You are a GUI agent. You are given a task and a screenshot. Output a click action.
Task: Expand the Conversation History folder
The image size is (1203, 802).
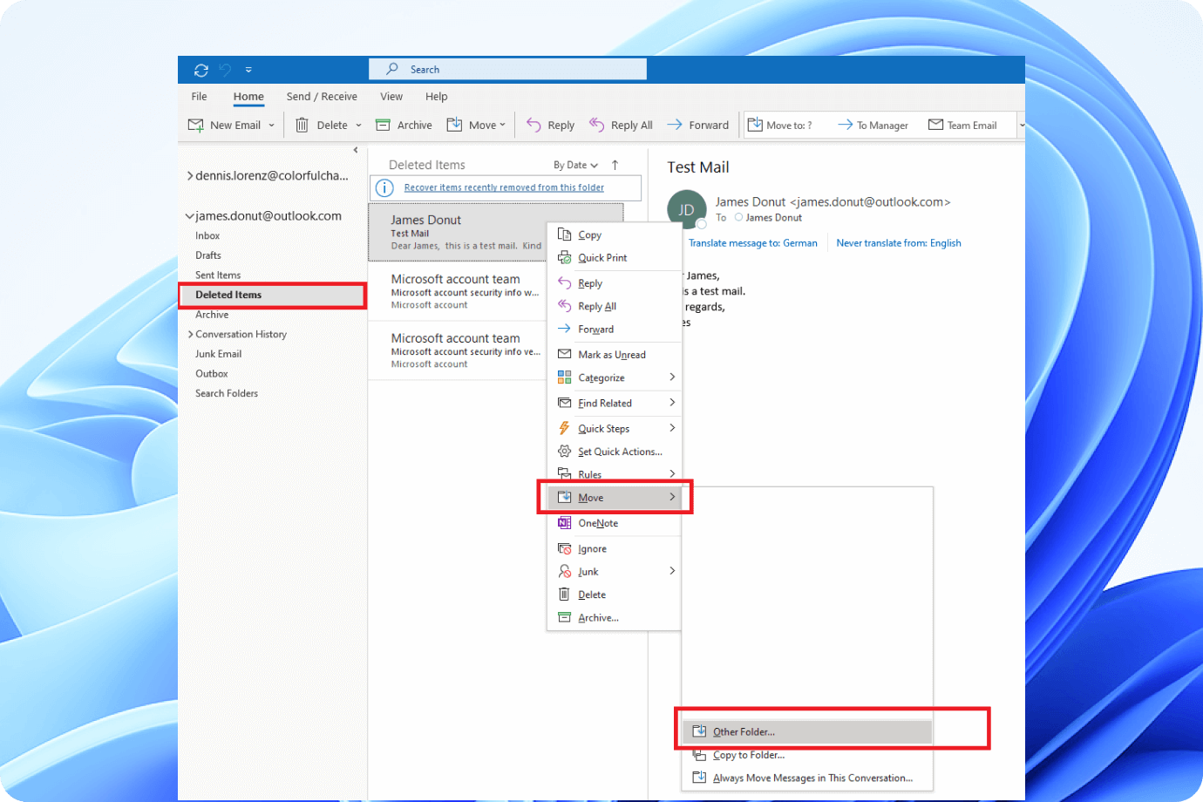[x=190, y=335]
